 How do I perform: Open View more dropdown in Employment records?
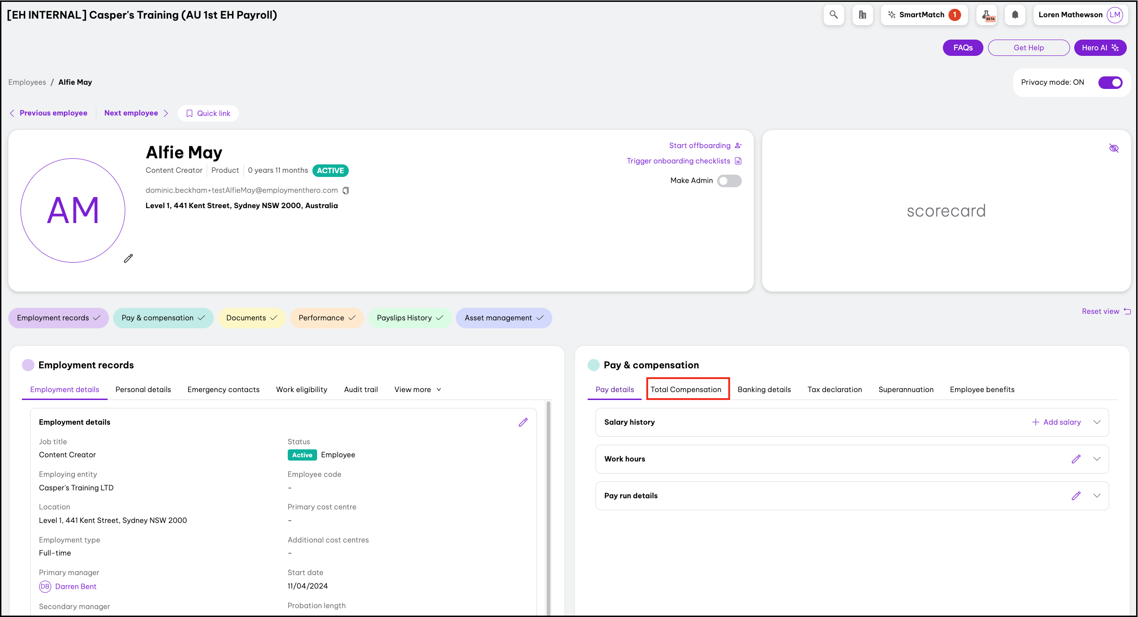click(x=417, y=390)
